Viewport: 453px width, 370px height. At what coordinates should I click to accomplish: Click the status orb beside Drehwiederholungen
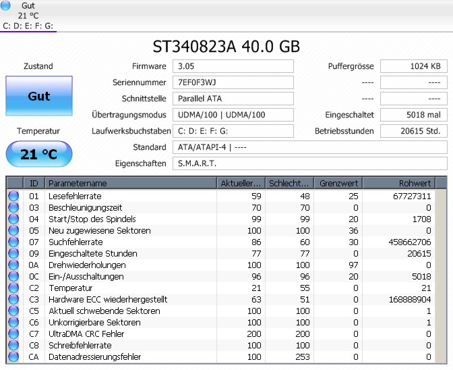click(x=13, y=265)
